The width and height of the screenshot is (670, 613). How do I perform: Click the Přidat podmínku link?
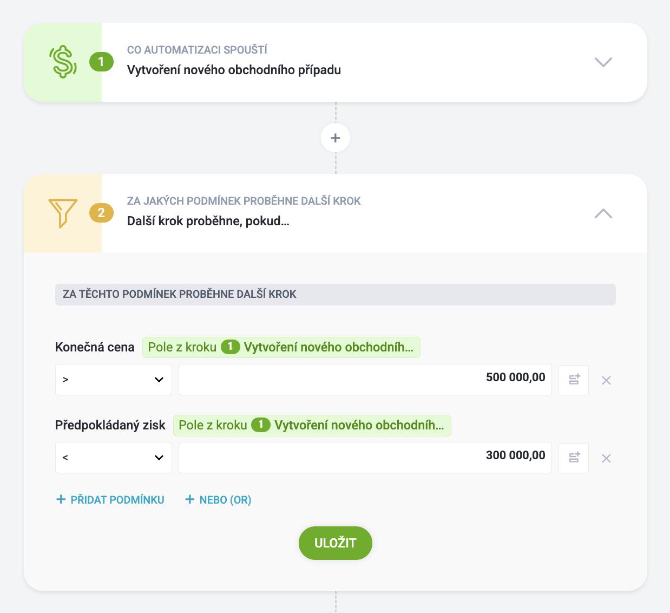click(110, 500)
